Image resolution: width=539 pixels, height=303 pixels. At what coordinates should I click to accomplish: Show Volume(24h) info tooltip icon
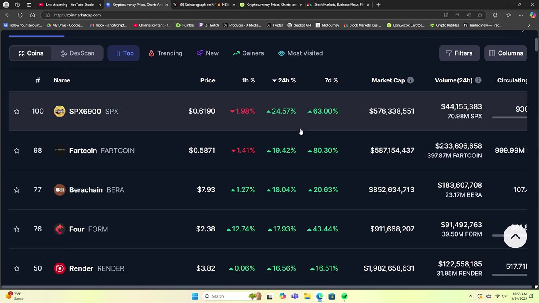coord(478,80)
